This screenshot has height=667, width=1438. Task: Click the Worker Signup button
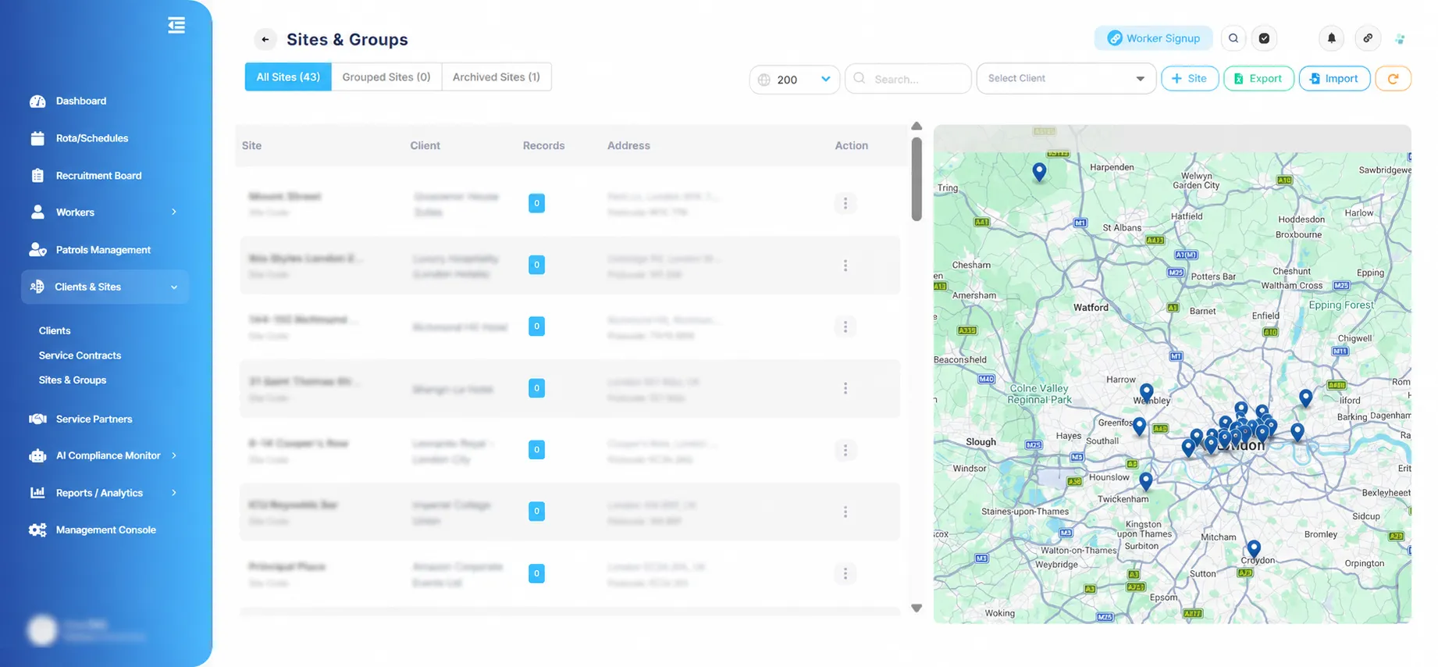1153,38
